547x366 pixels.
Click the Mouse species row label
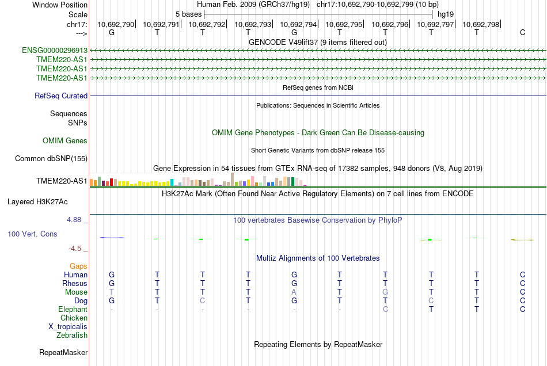tap(76, 292)
